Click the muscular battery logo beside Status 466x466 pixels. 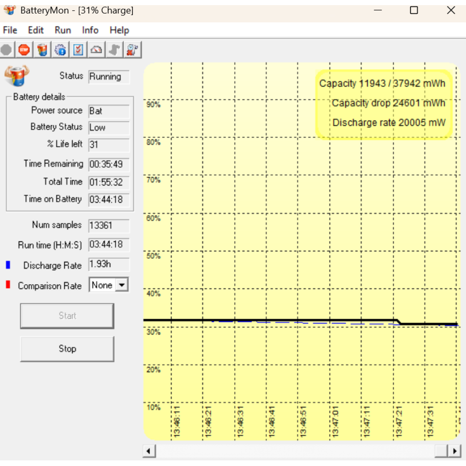pyautogui.click(x=16, y=76)
